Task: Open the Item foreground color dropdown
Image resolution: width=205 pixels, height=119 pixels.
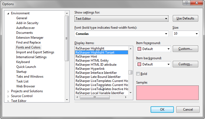Action: [154, 49]
